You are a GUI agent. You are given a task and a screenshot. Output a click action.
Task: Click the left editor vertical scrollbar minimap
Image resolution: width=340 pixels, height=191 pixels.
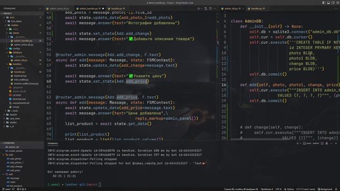click(x=217, y=76)
